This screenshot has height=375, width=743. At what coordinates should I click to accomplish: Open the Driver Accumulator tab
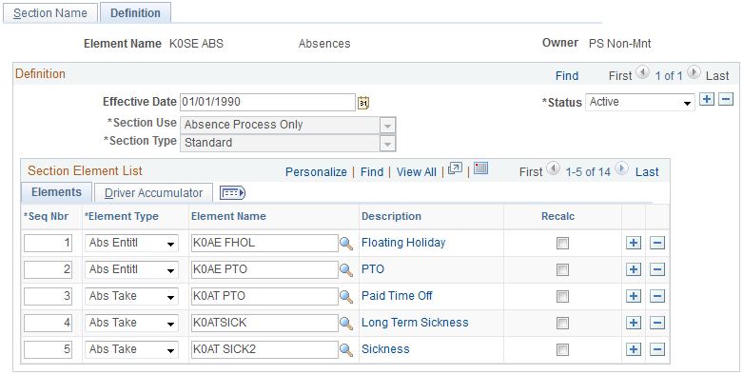[153, 193]
